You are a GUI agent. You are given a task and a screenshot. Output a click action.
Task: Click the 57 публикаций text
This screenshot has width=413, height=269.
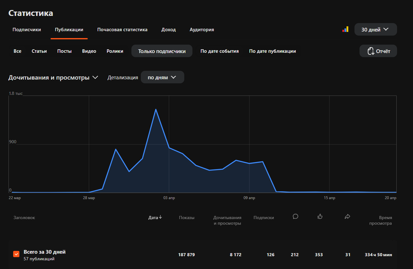click(x=39, y=259)
